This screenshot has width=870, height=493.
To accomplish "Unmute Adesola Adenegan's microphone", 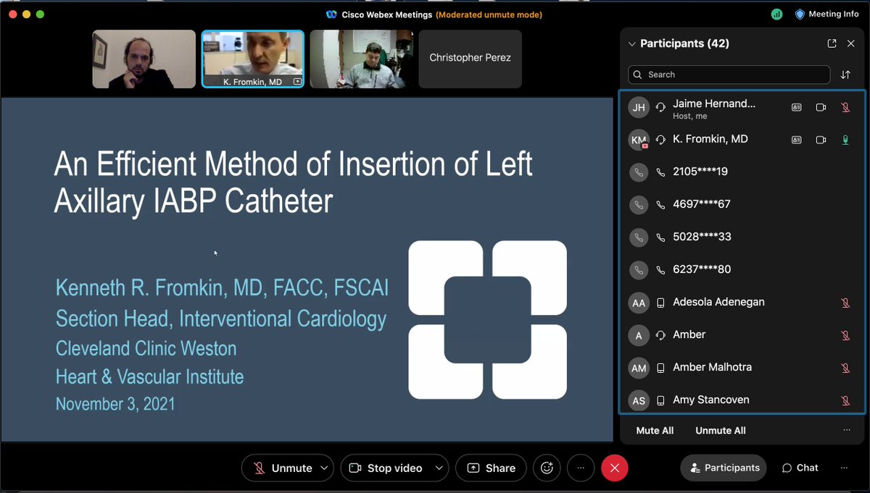I will click(x=845, y=303).
